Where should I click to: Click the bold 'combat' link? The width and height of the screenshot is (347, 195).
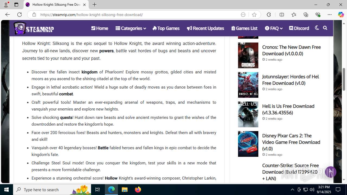66,94
